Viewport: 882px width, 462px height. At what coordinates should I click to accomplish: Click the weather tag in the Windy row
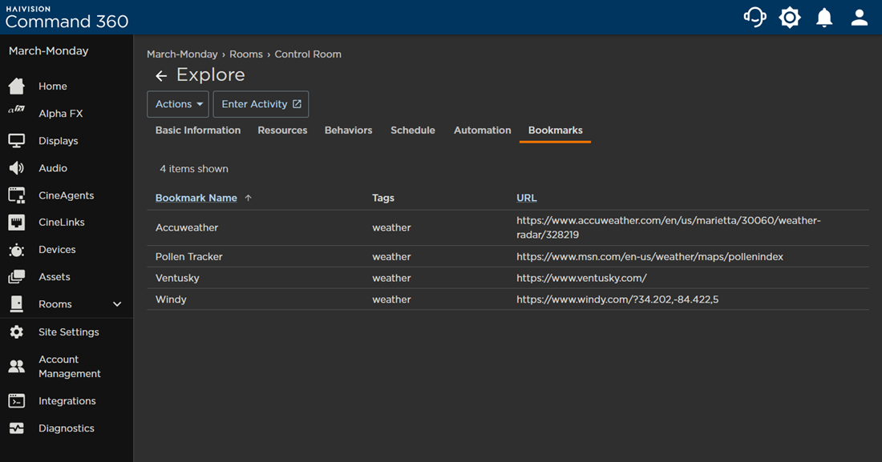pyautogui.click(x=391, y=299)
